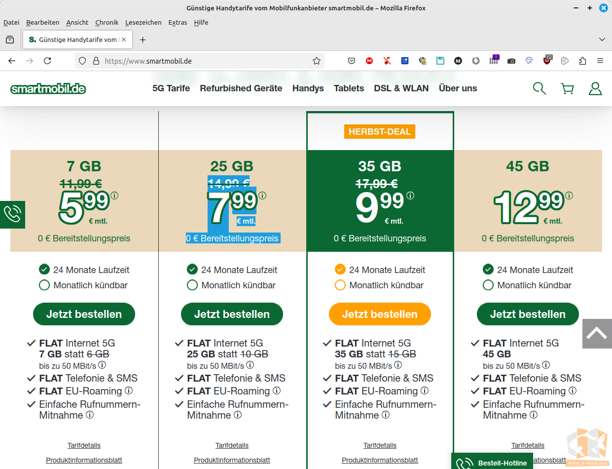The image size is (612, 469).
Task: Order the 45 GB plan via Jetzt bestellen
Action: [528, 314]
